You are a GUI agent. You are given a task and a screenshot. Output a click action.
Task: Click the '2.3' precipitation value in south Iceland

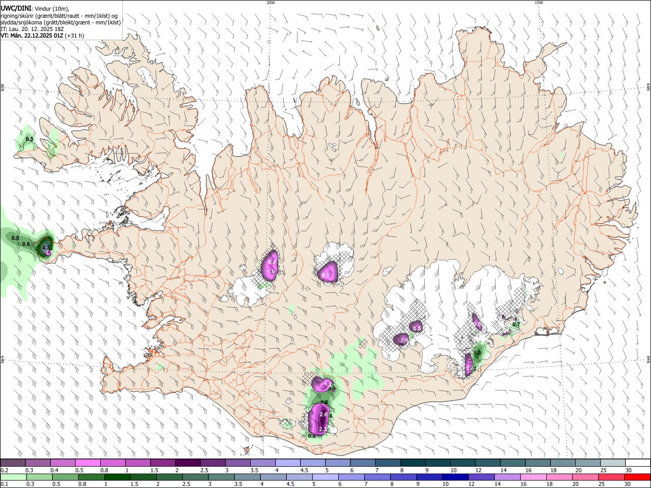tap(323, 430)
